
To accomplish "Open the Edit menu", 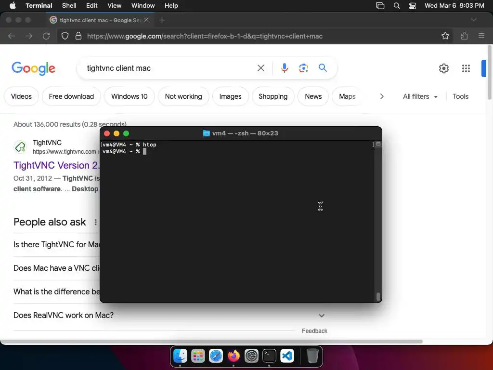I will click(92, 5).
